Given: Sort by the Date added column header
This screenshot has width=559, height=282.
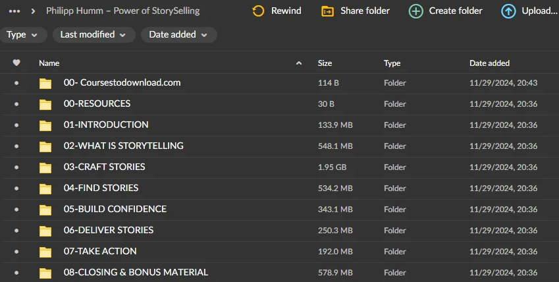Looking at the screenshot, I should tap(489, 63).
